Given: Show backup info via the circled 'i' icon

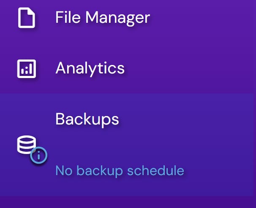Looking at the screenshot, I should (x=38, y=156).
